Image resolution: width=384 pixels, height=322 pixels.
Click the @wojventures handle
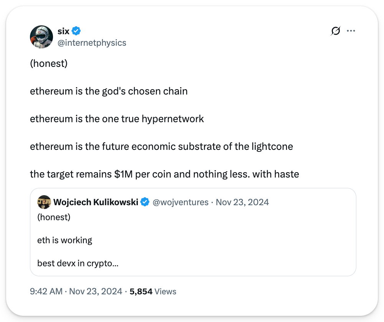(x=180, y=202)
